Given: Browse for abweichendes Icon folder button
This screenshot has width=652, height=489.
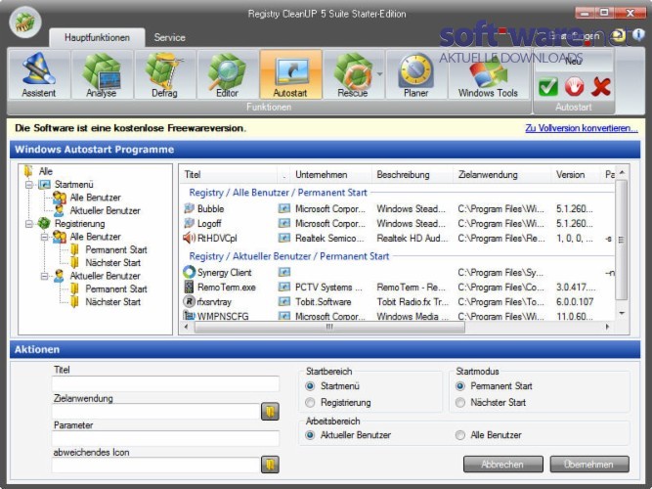Looking at the screenshot, I should point(270,465).
